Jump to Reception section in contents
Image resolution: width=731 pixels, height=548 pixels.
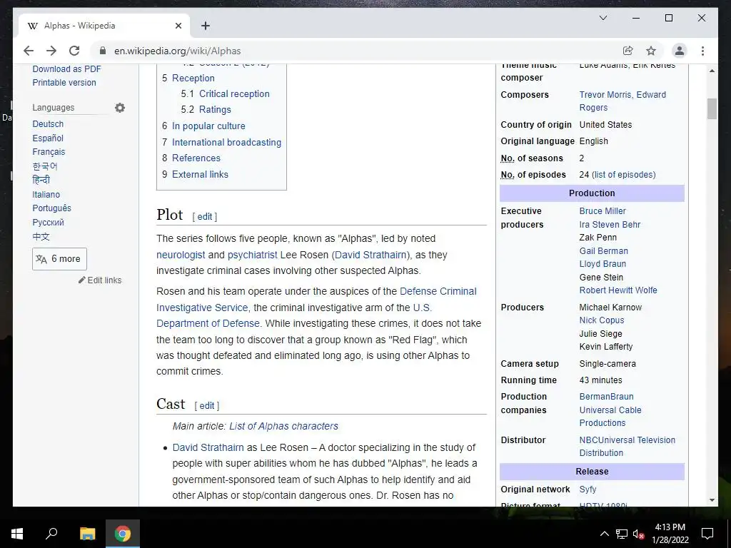(193, 78)
